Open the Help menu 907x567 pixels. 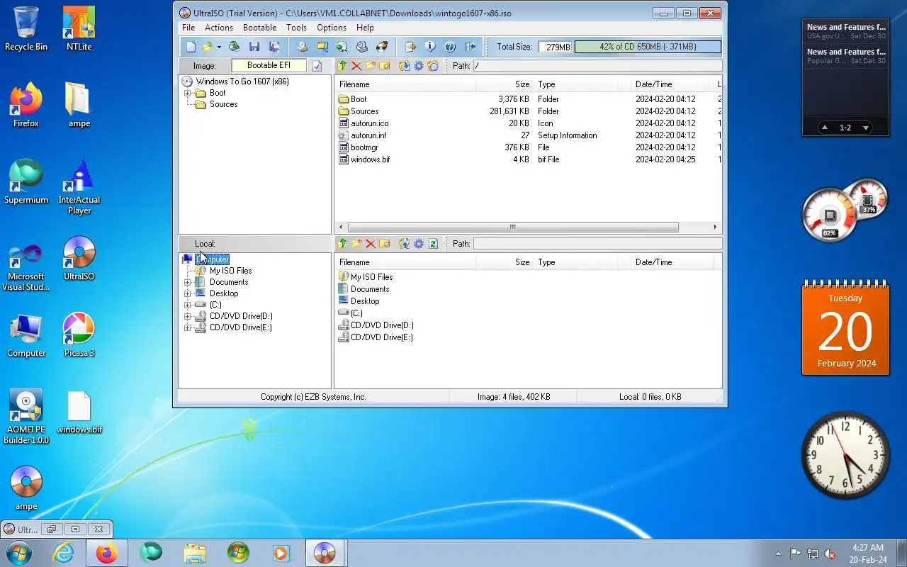[x=366, y=28]
